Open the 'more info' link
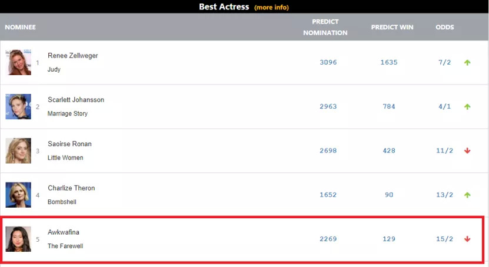The image size is (489, 267). click(271, 8)
